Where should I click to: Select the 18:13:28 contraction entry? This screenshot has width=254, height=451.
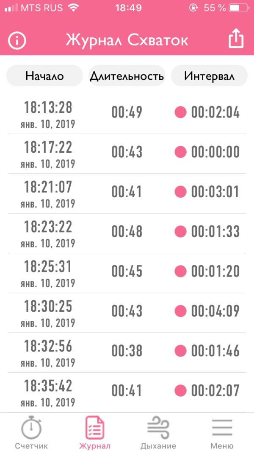click(x=48, y=114)
